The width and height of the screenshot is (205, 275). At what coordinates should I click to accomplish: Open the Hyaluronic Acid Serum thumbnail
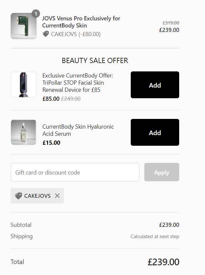24,132
